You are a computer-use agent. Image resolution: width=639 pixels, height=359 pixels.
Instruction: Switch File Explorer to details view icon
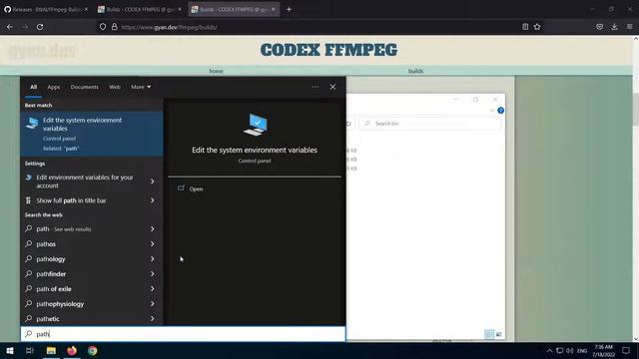(x=490, y=335)
